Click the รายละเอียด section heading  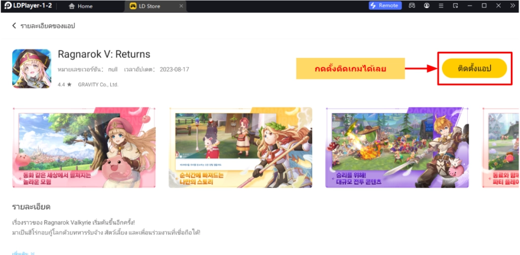coord(31,207)
